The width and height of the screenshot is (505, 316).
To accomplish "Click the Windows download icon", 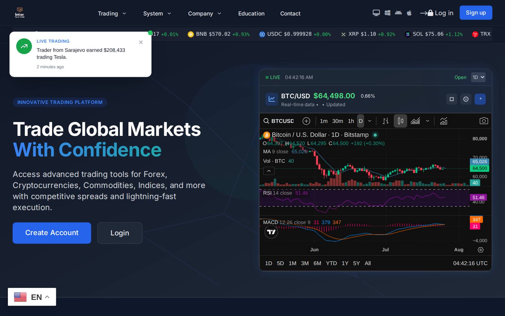I will click(388, 13).
